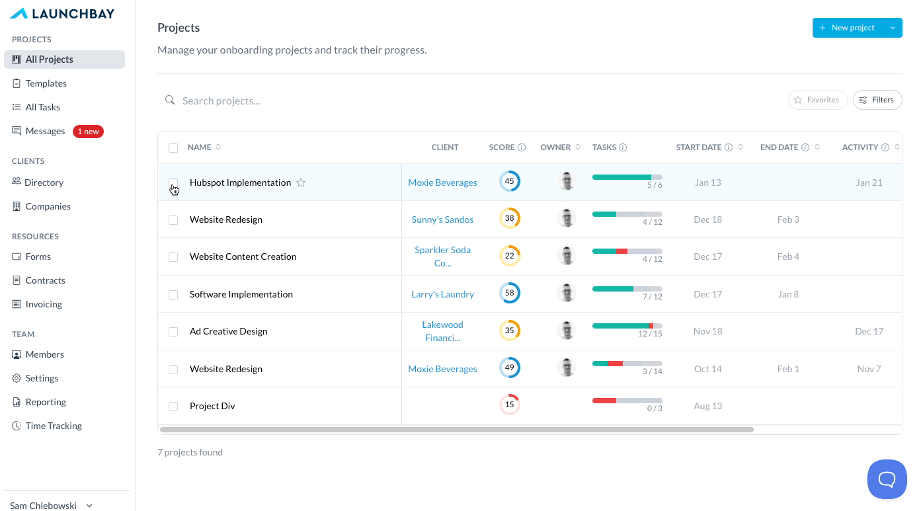Open the Sam Chlebowski account menu
Image resolution: width=919 pixels, height=511 pixels.
tap(52, 506)
